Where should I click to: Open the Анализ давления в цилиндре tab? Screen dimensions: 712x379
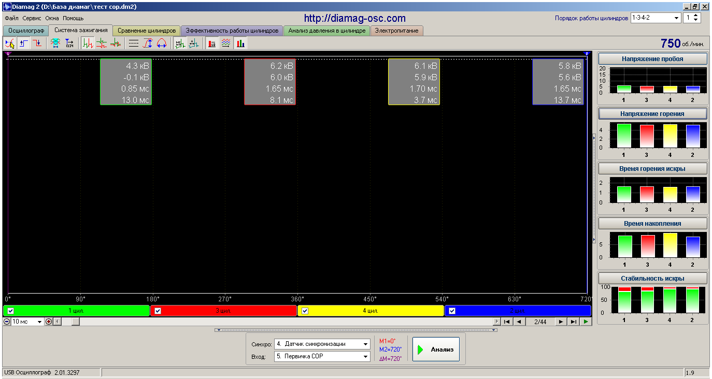coord(327,31)
